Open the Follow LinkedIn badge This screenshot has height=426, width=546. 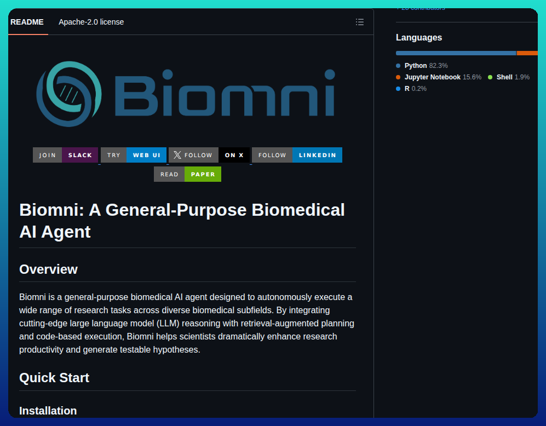click(297, 155)
